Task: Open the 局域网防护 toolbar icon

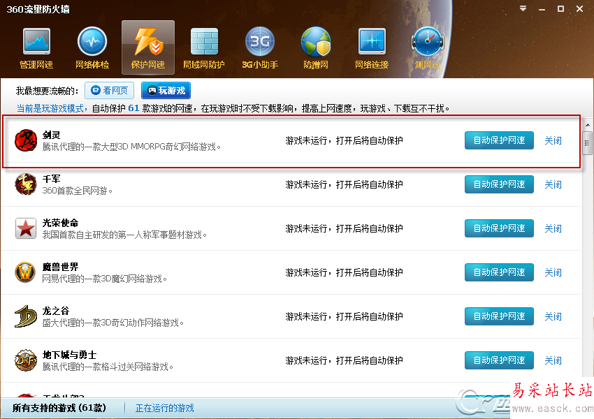Action: tap(204, 48)
